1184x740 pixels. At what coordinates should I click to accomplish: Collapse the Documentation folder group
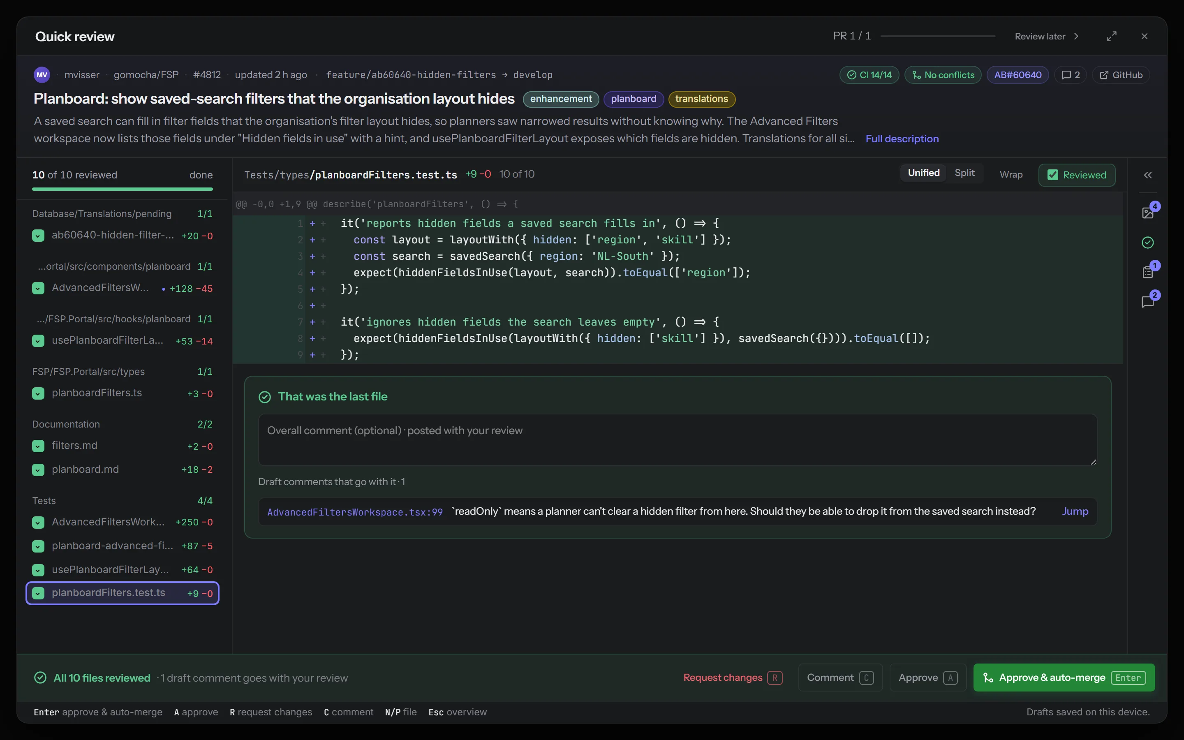123,424
